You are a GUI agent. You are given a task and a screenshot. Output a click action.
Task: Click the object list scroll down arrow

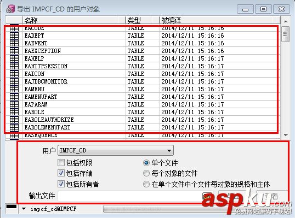pos(286,135)
